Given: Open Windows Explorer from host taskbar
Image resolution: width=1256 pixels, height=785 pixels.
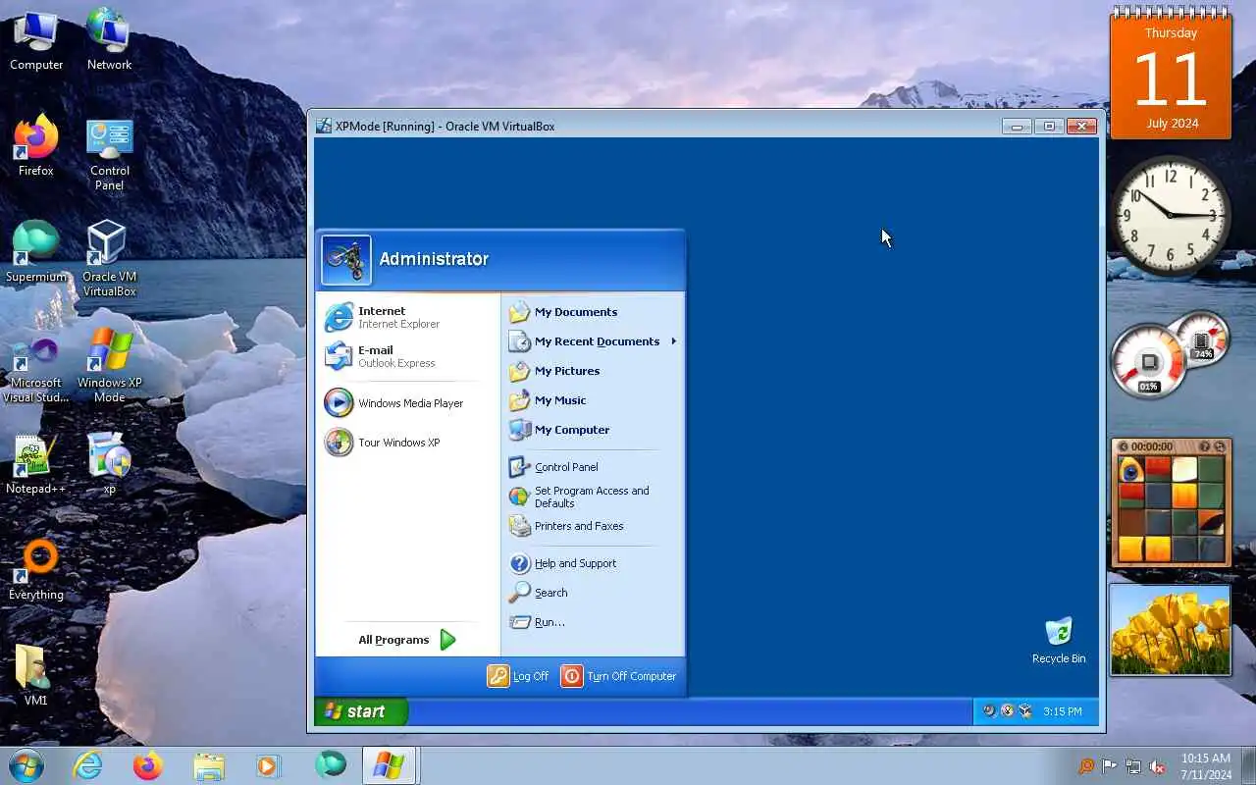Looking at the screenshot, I should (x=209, y=765).
